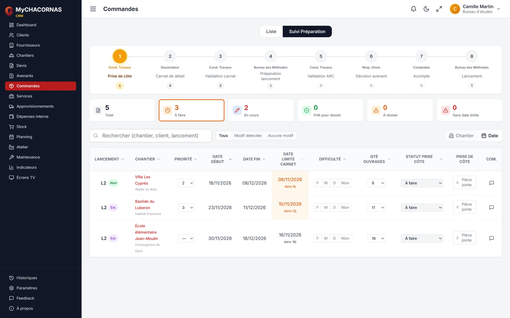Click the Dashboard sidebar icon

coord(11,25)
